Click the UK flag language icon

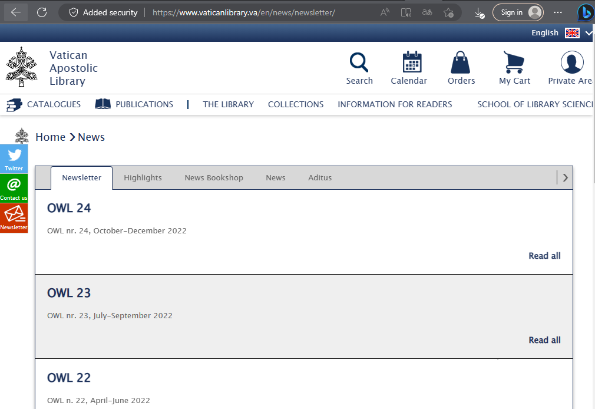point(572,33)
